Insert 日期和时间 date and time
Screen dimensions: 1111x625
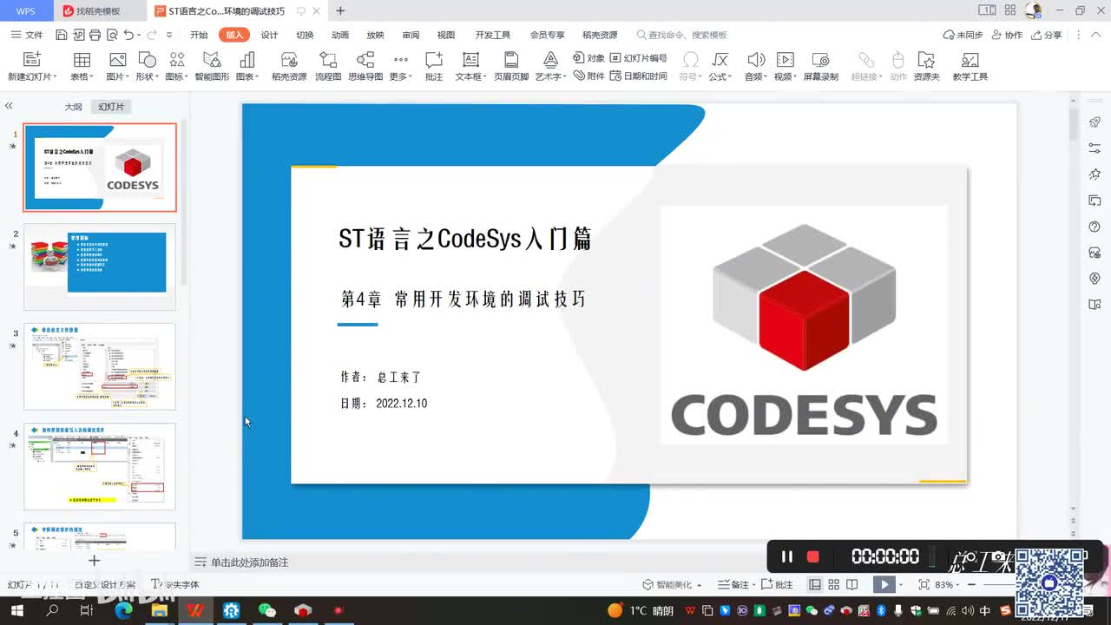pos(639,76)
